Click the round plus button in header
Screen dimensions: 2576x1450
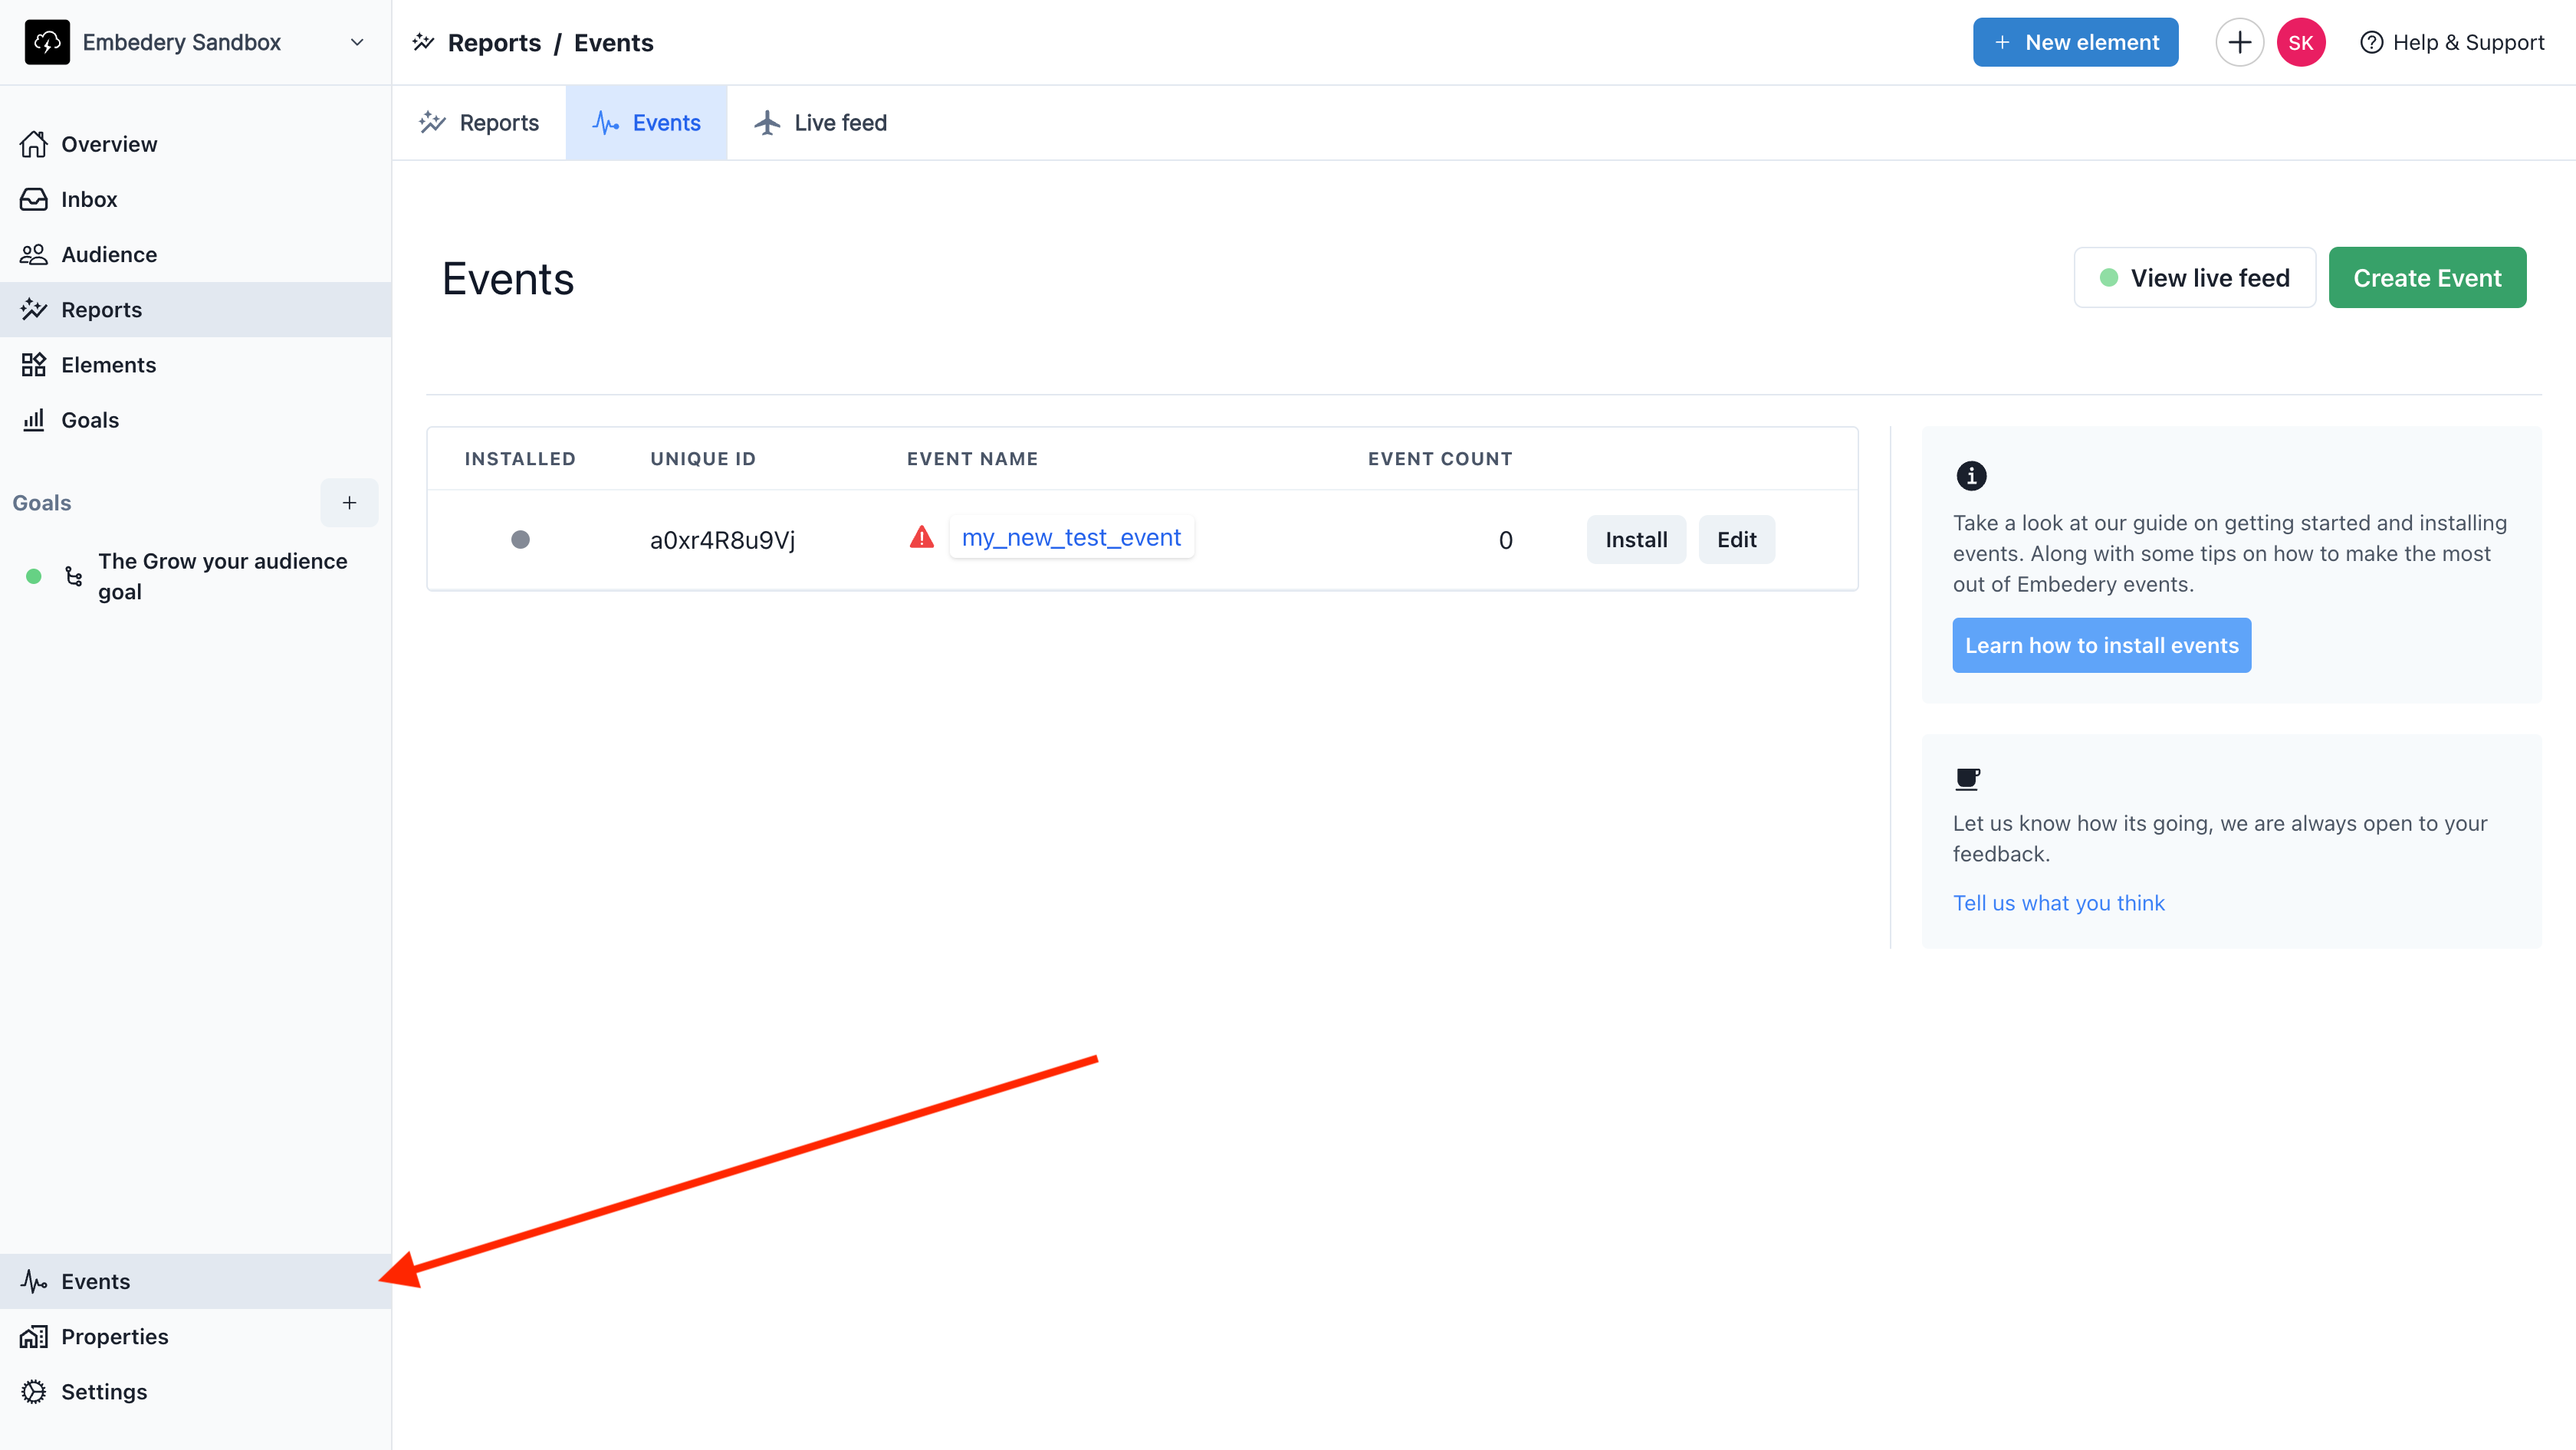[x=2239, y=42]
